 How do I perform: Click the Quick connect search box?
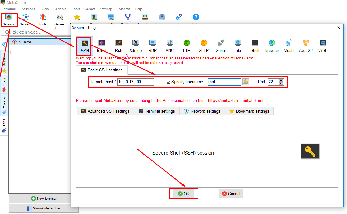[36, 32]
